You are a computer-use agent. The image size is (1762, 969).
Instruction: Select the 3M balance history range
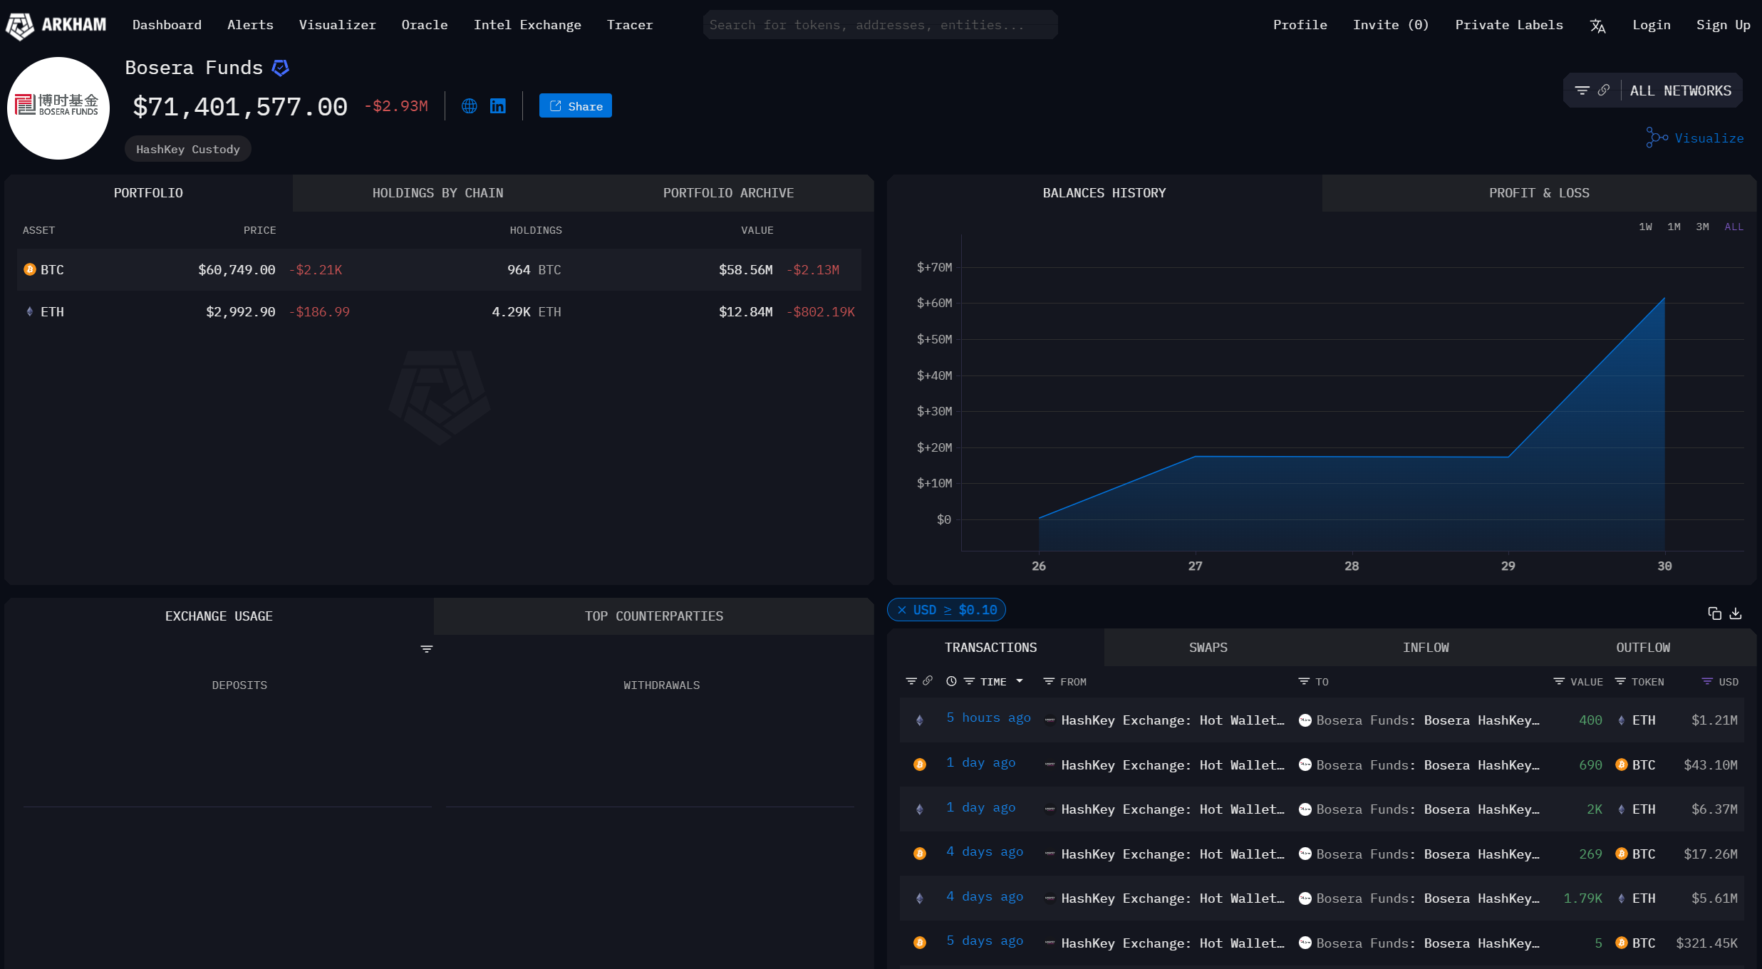pyautogui.click(x=1702, y=227)
